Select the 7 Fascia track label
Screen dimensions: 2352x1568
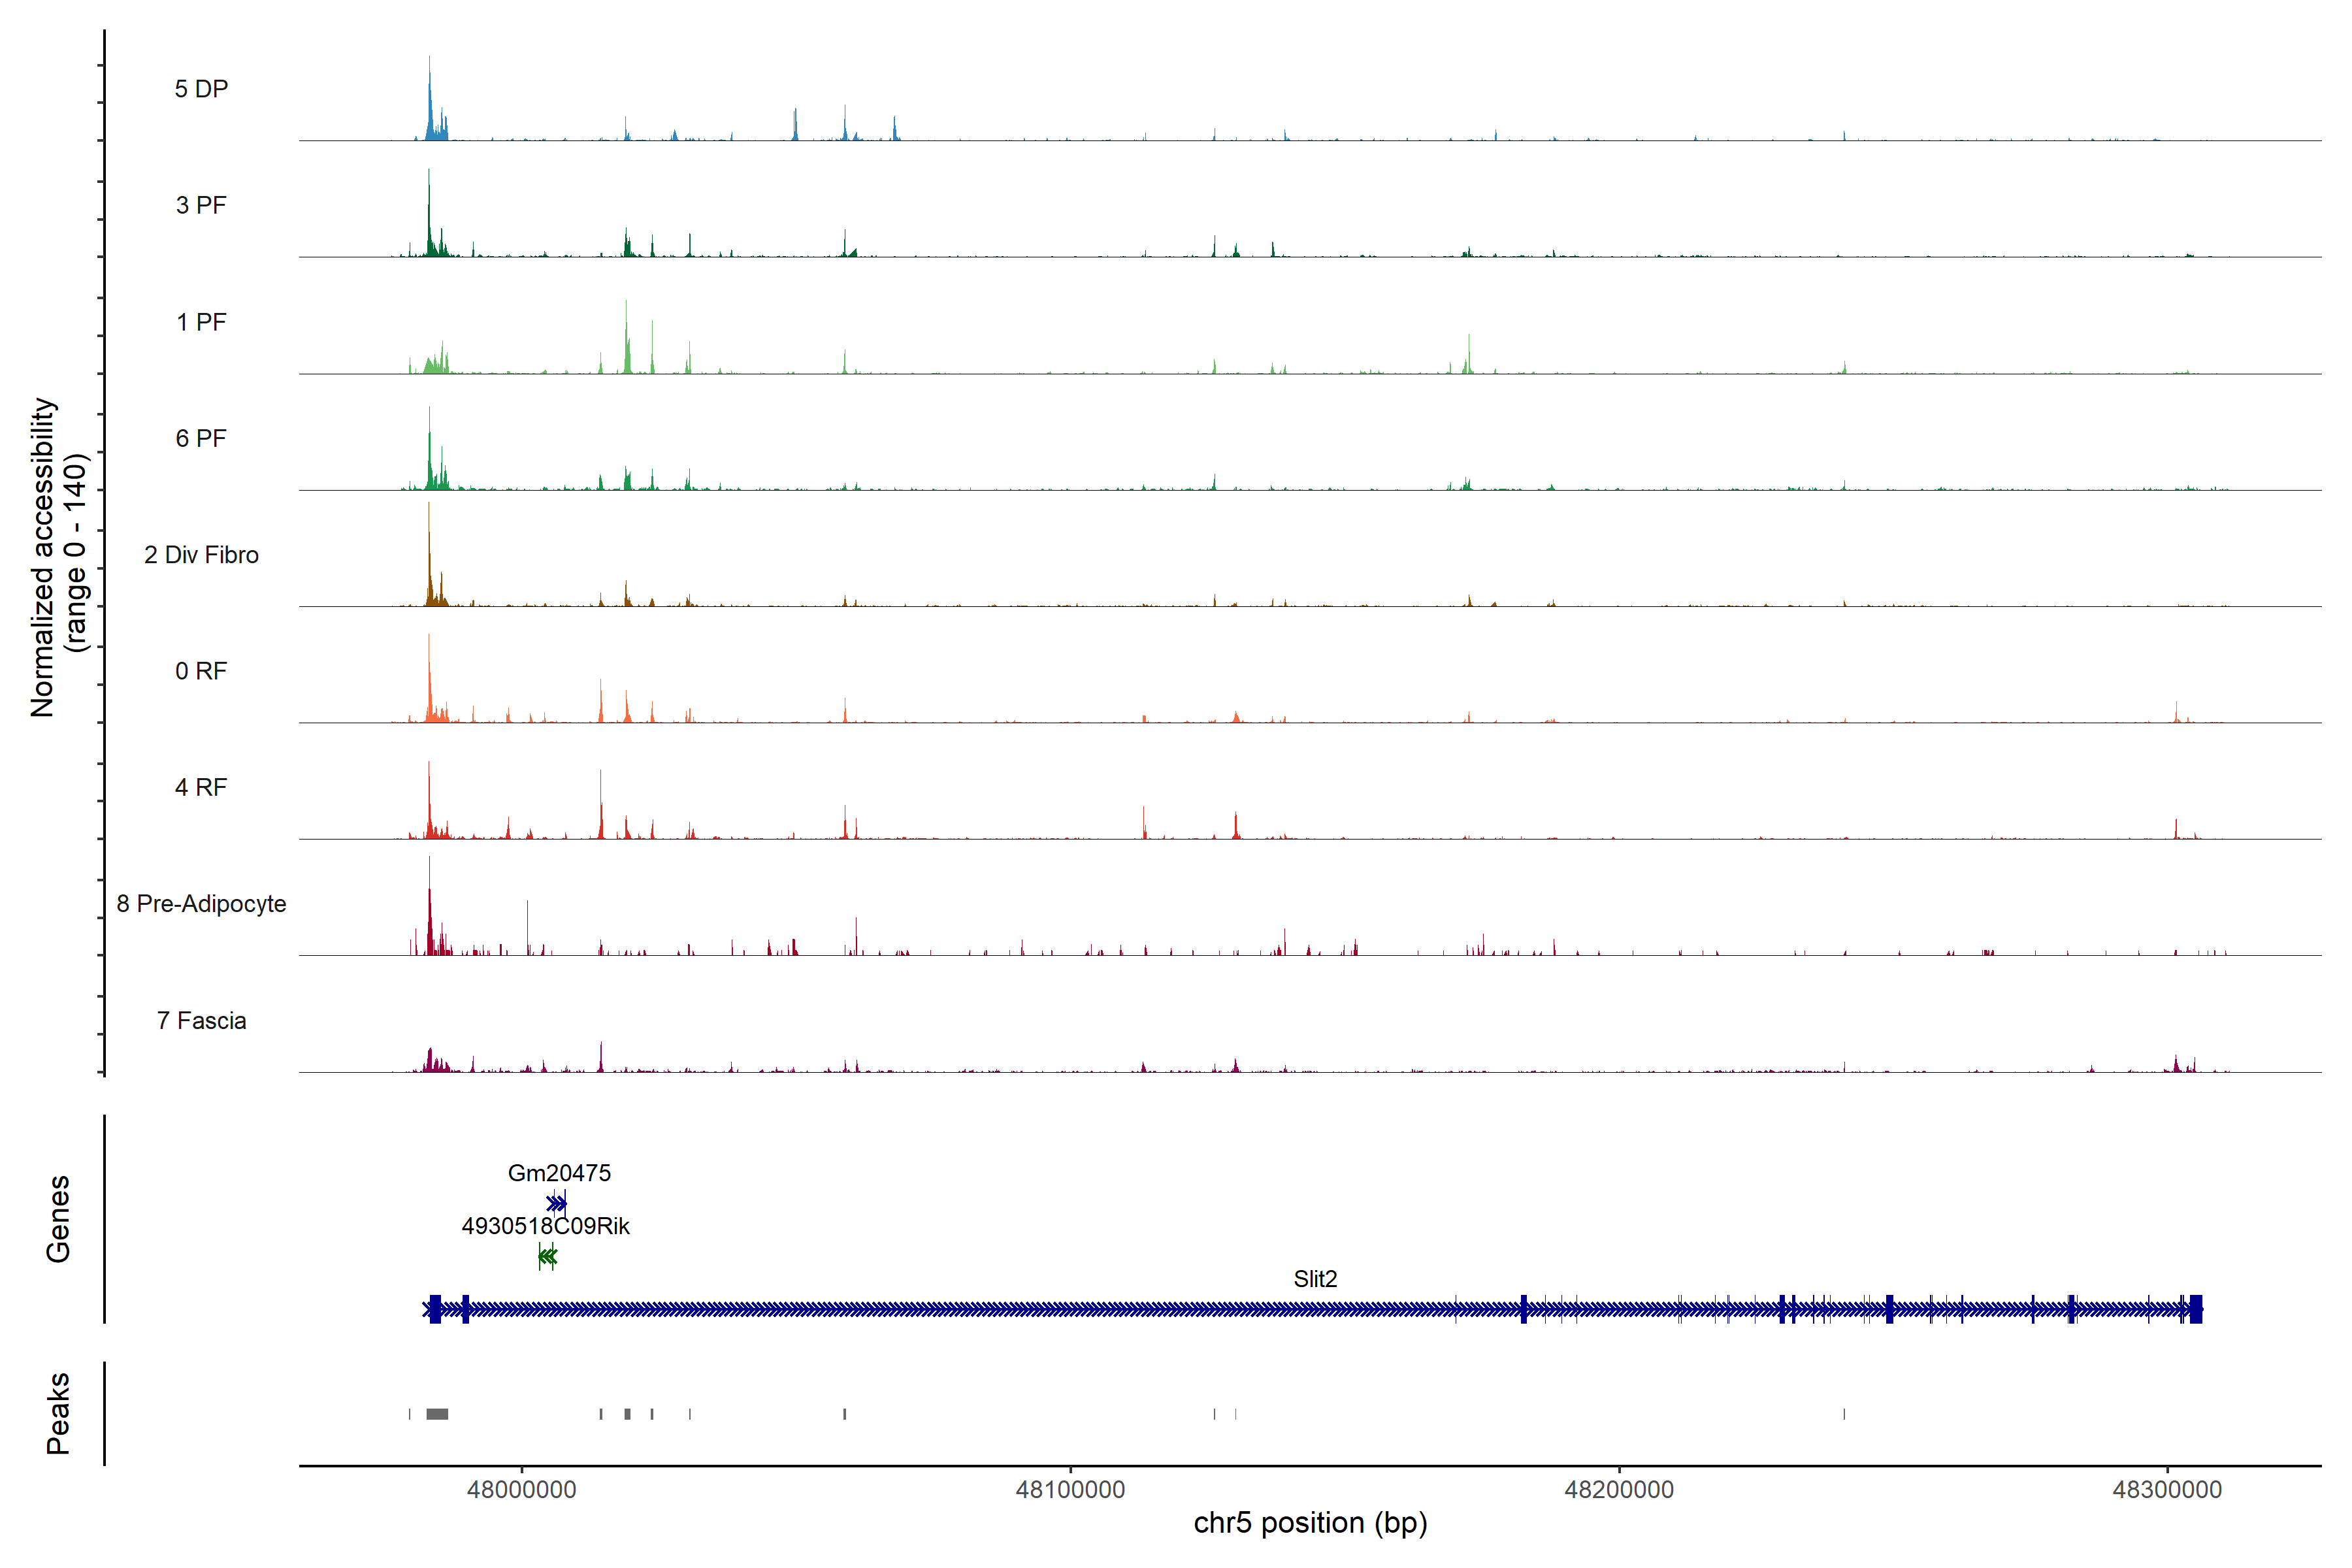[x=201, y=1020]
